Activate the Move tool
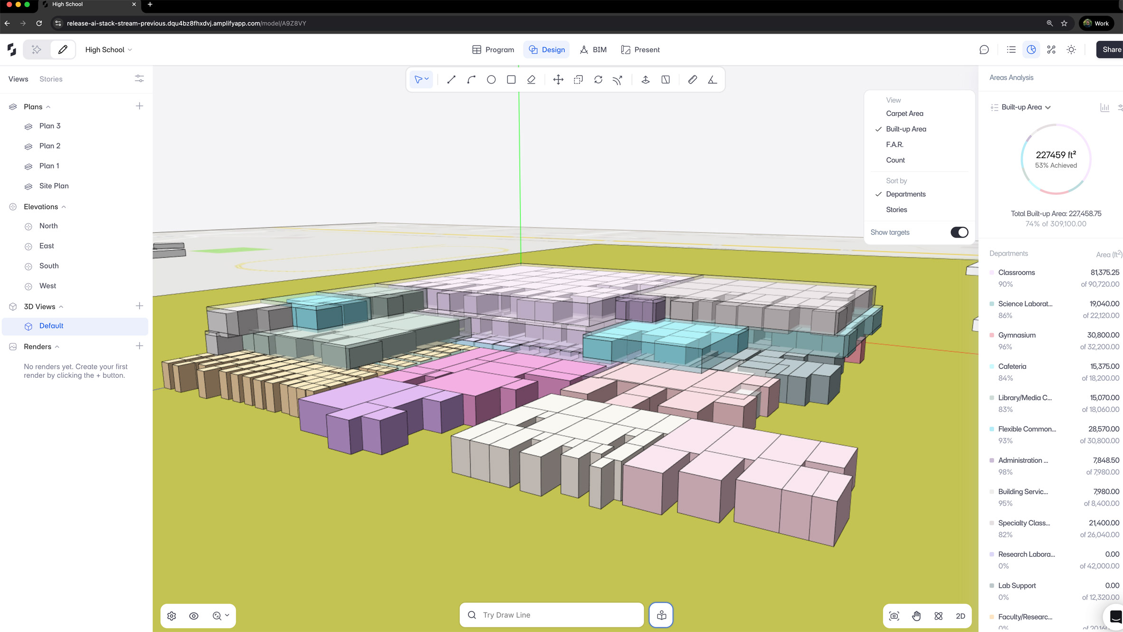The height and width of the screenshot is (632, 1123). pos(558,80)
